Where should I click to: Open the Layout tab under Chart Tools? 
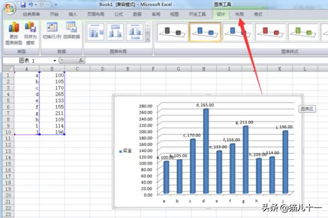(239, 14)
